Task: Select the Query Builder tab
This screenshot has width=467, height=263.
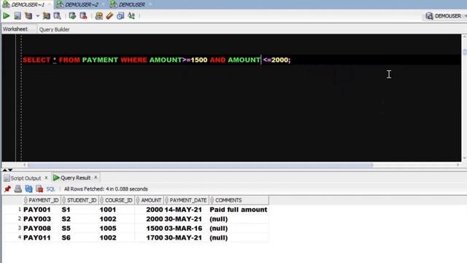Action: 54,29
